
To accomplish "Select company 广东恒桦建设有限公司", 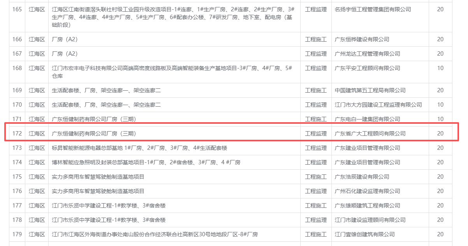I will tap(362, 39).
